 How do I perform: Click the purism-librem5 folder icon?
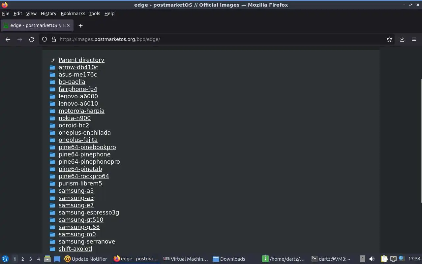pyautogui.click(x=52, y=183)
